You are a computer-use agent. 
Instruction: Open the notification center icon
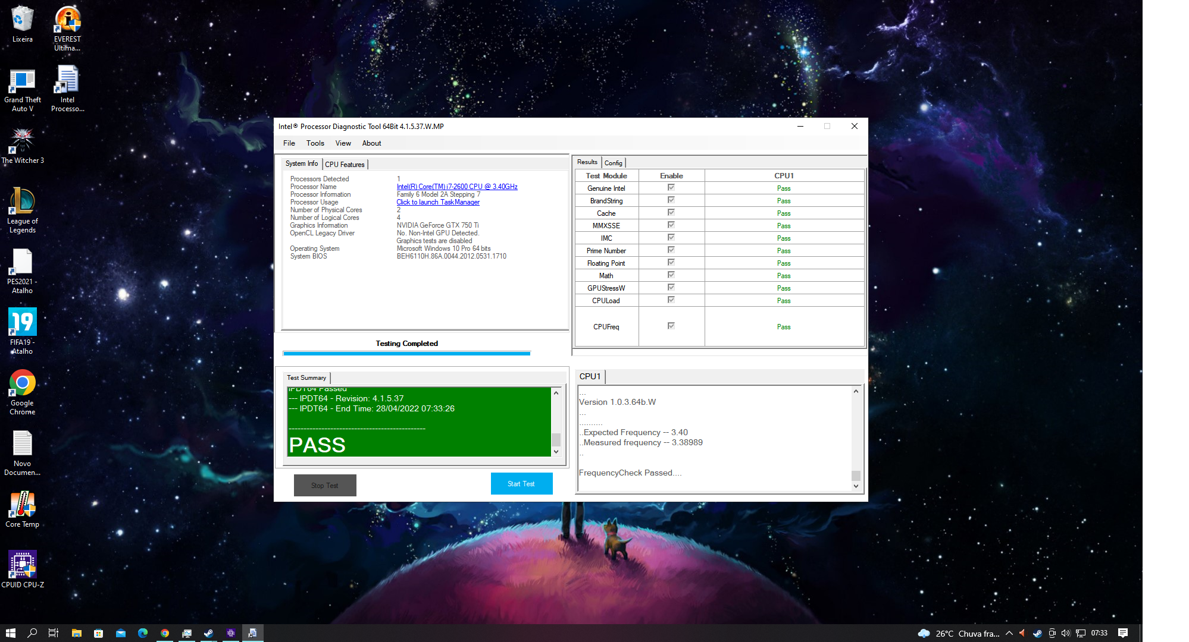point(1123,633)
